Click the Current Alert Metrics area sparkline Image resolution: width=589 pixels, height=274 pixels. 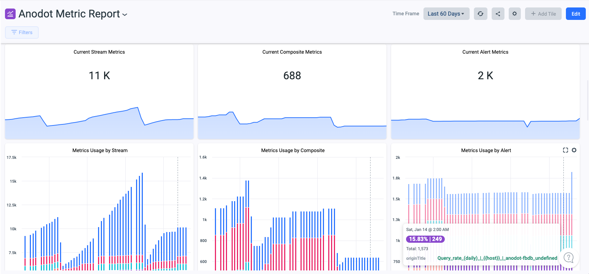pos(485,129)
